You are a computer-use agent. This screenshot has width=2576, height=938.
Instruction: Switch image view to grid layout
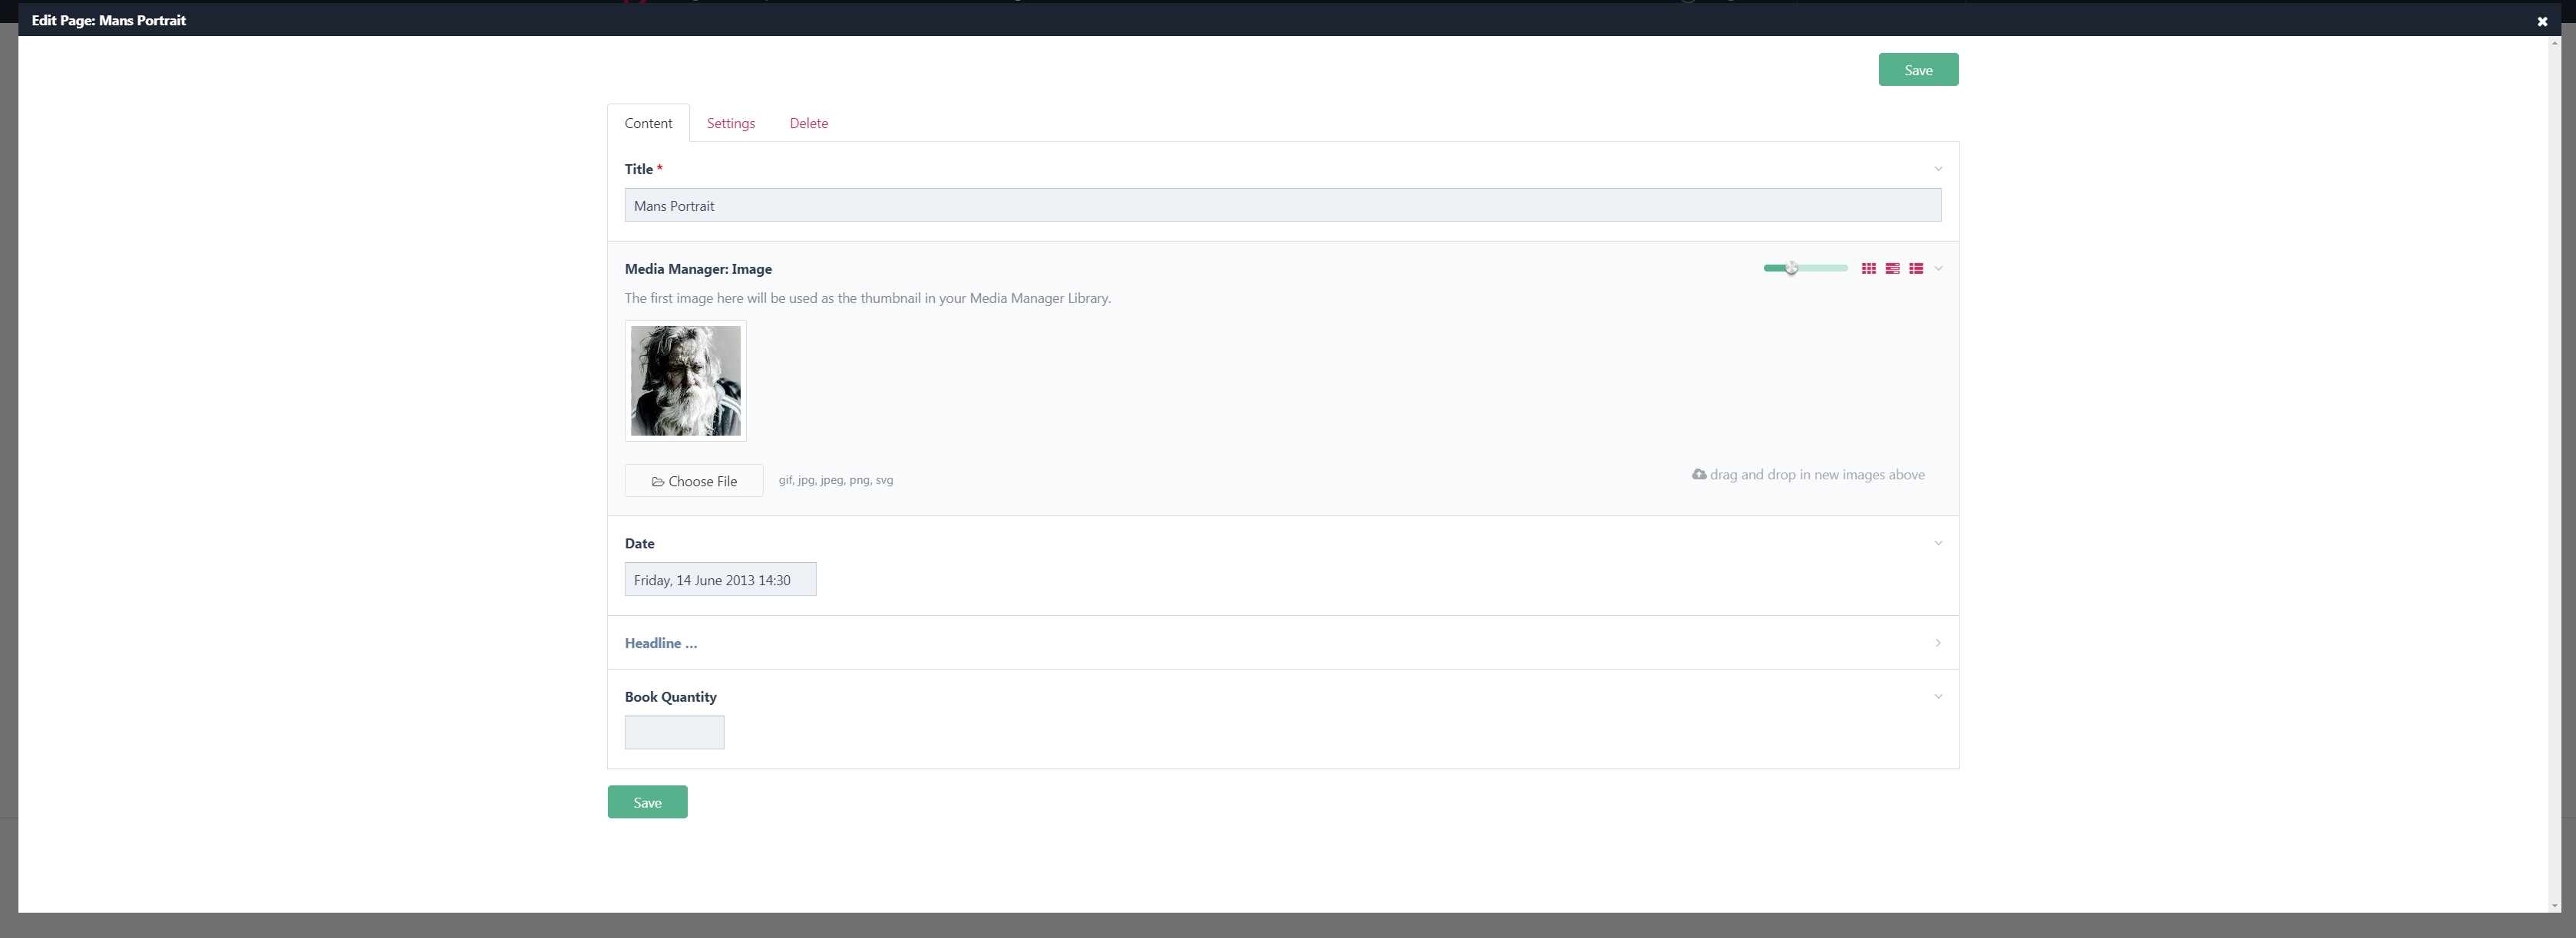[x=1868, y=268]
